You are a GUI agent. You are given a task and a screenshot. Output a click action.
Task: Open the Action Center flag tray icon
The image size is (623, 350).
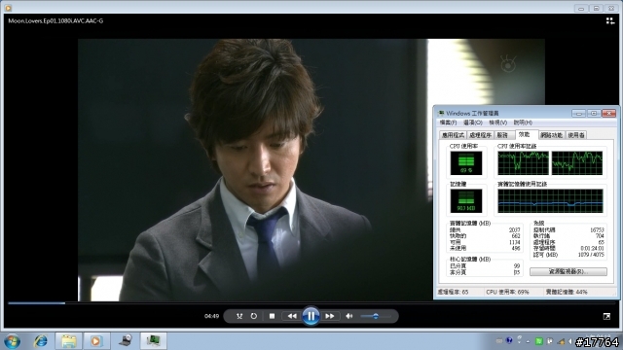click(550, 341)
